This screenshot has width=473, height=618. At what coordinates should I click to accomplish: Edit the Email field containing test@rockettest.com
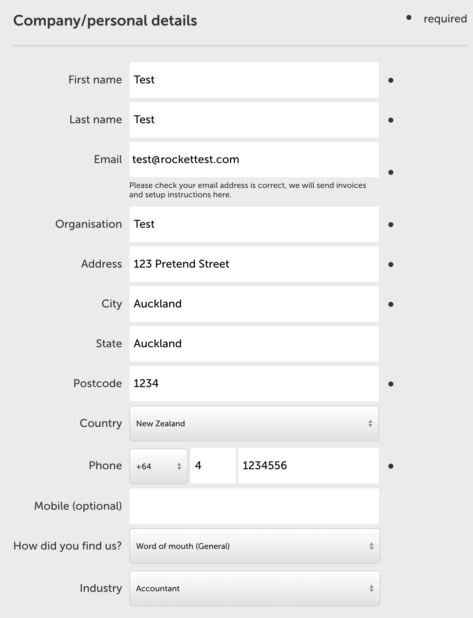(254, 160)
